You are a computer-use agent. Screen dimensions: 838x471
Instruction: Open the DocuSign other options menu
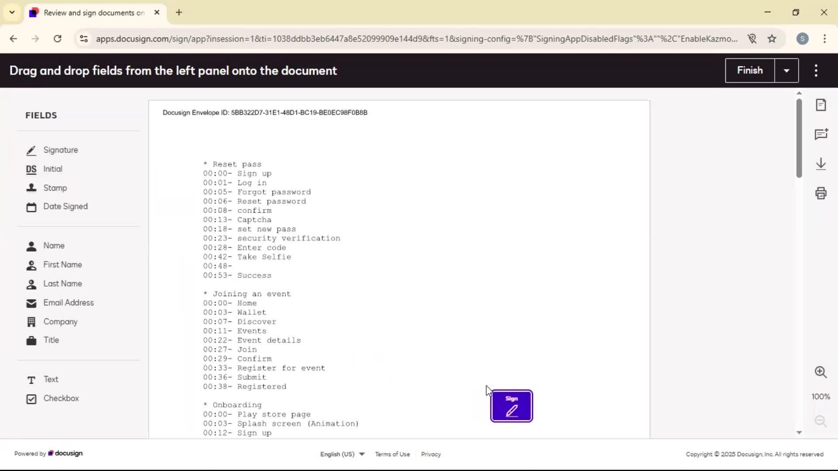816,71
